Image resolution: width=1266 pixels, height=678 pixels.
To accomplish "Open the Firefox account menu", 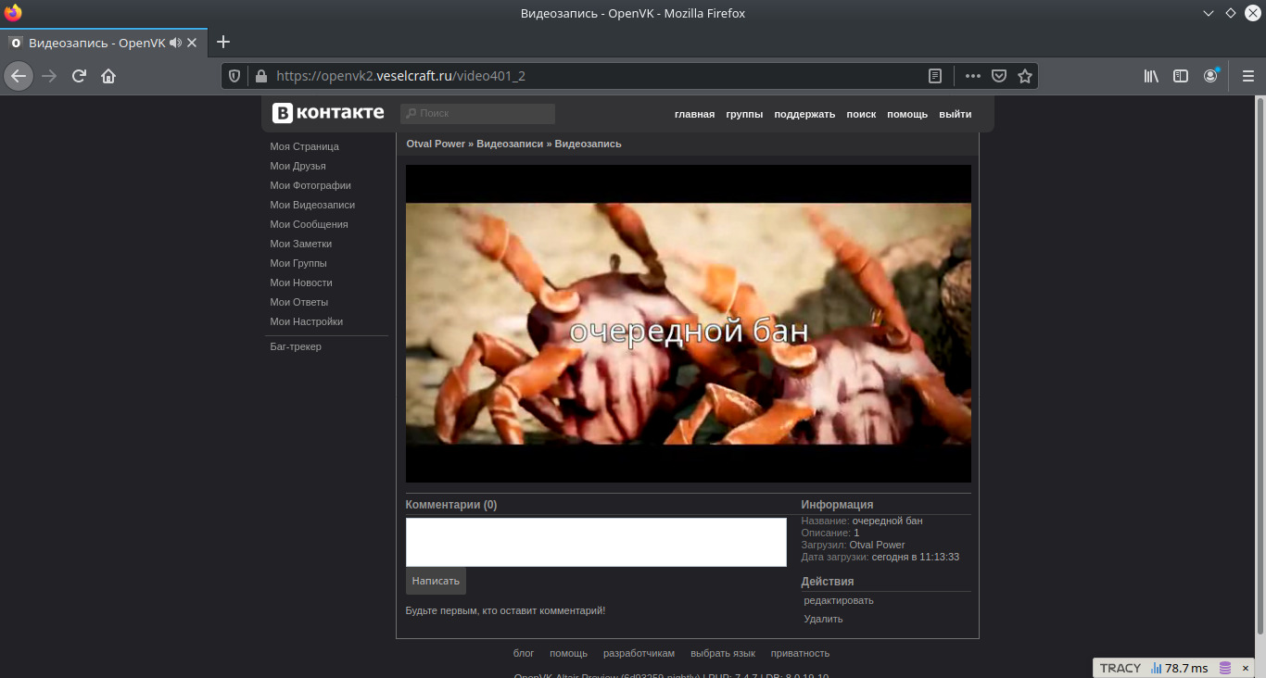I will click(x=1210, y=76).
